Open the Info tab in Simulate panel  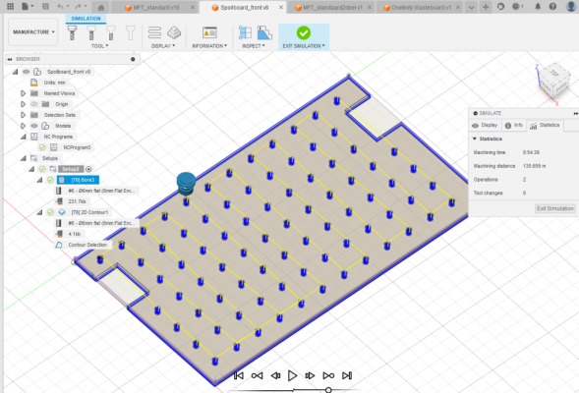coord(514,125)
